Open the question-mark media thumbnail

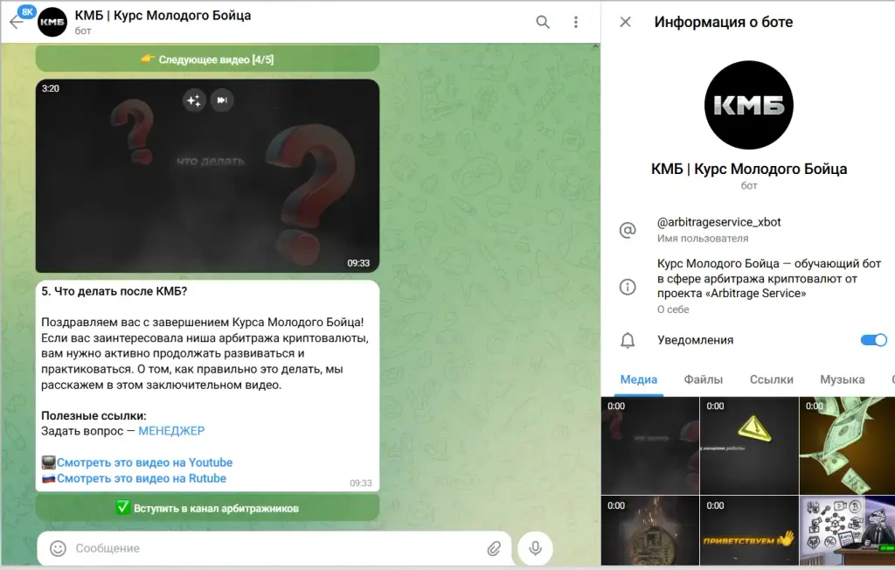[x=650, y=446]
